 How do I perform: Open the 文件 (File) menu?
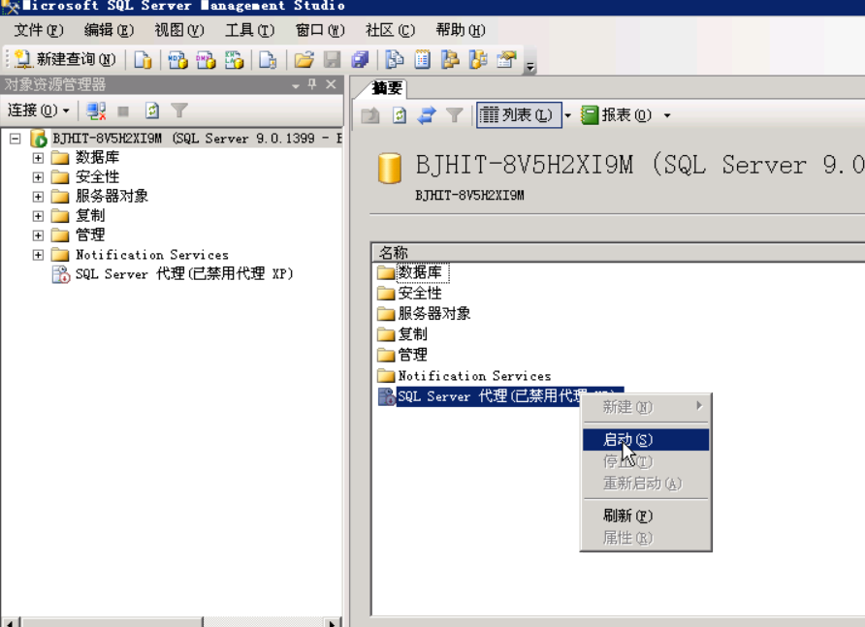(x=39, y=30)
